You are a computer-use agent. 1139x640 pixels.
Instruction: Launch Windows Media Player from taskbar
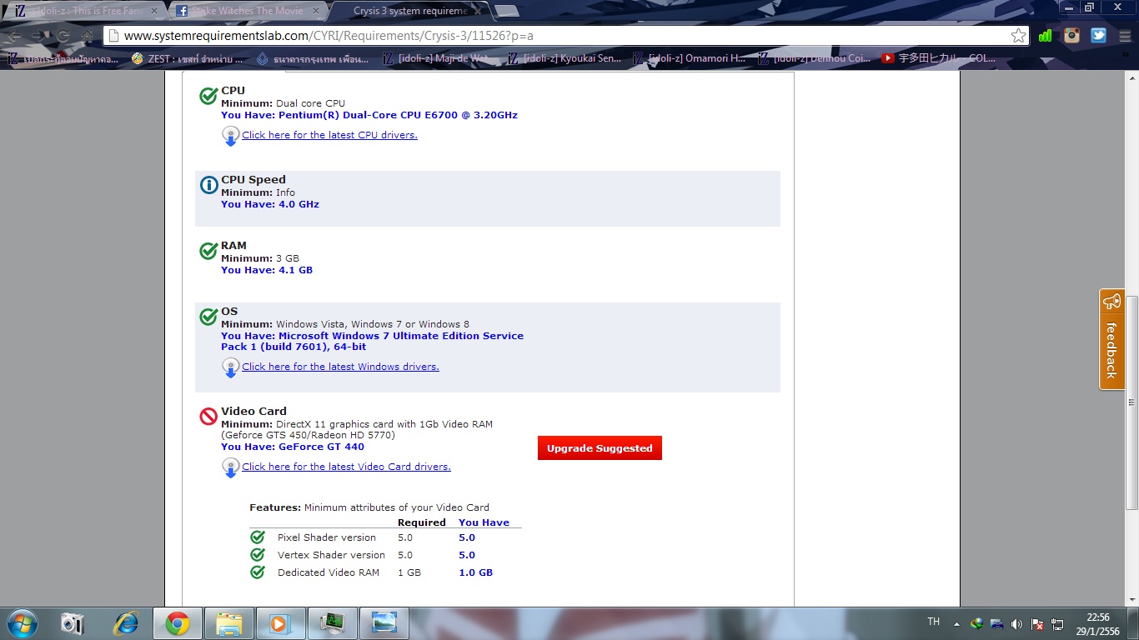point(280,623)
